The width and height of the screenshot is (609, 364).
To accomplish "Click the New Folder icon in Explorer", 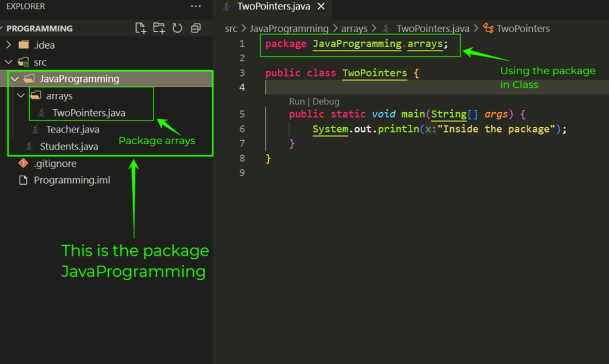I will click(159, 28).
